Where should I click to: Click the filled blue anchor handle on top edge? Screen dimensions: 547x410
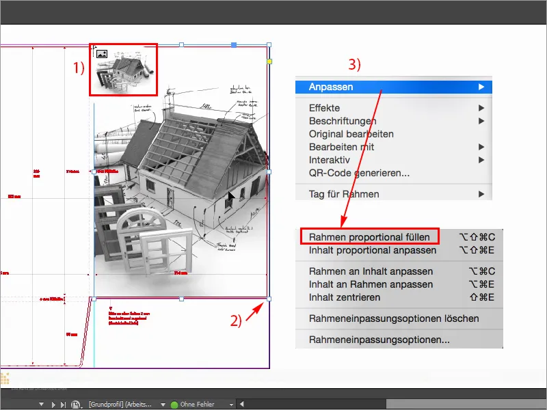coord(234,44)
